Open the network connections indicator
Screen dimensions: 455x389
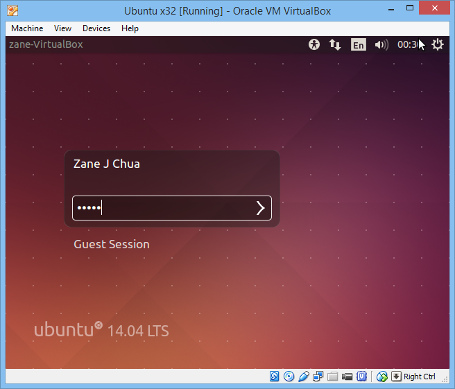[335, 44]
